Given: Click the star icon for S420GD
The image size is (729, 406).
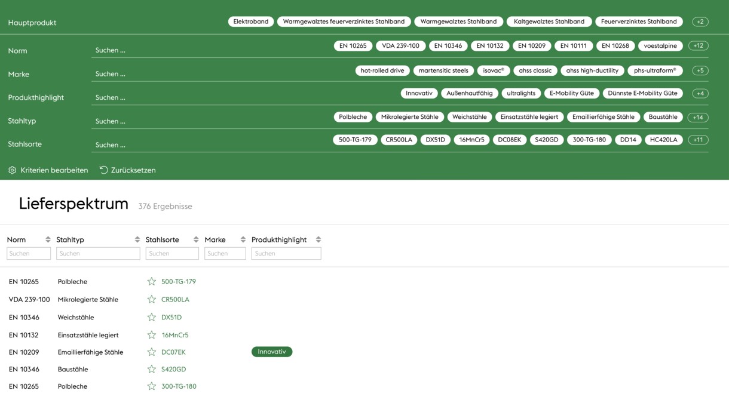Looking at the screenshot, I should point(152,369).
